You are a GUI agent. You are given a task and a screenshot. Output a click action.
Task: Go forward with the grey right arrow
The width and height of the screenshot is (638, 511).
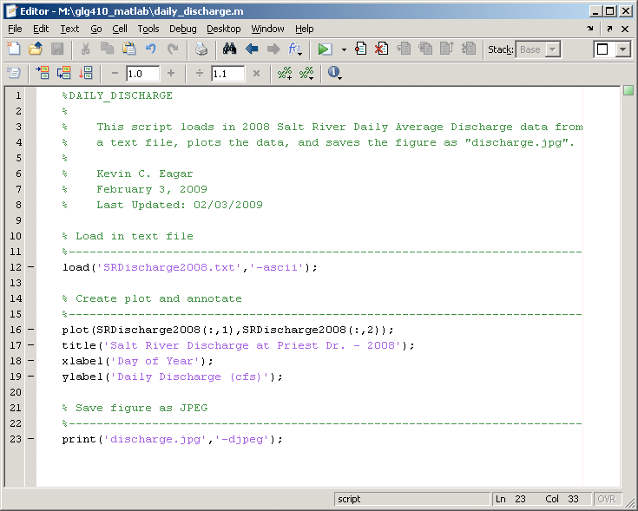pyautogui.click(x=273, y=49)
